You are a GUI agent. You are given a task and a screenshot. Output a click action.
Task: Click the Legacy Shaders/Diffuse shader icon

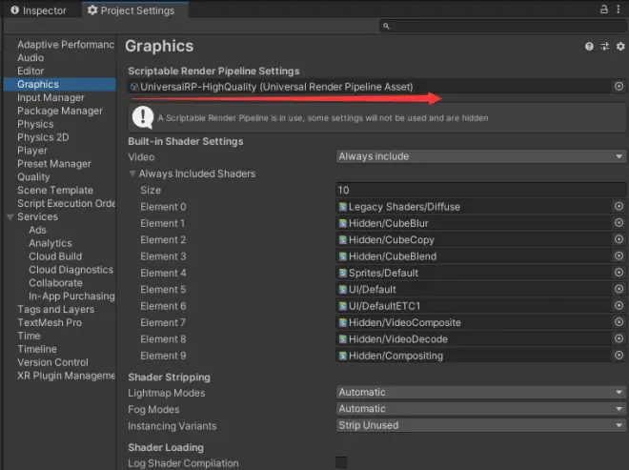(x=343, y=207)
